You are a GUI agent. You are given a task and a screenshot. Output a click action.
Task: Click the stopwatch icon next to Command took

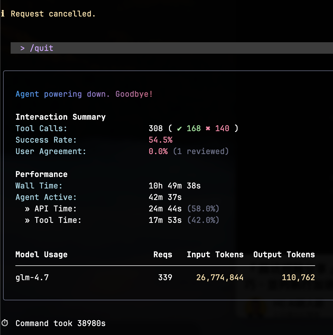click(x=5, y=323)
